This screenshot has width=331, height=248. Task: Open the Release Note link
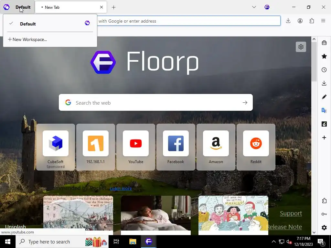(x=284, y=227)
